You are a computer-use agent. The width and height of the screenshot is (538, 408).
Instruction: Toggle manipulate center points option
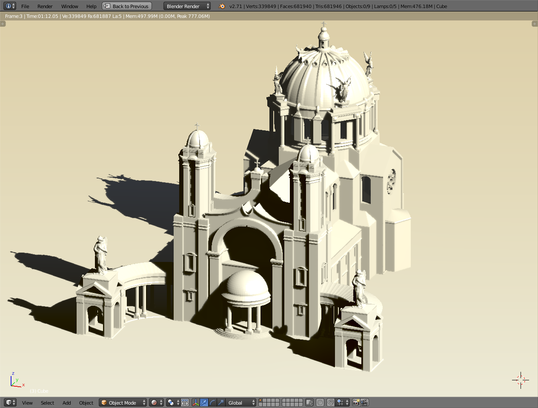click(185, 402)
